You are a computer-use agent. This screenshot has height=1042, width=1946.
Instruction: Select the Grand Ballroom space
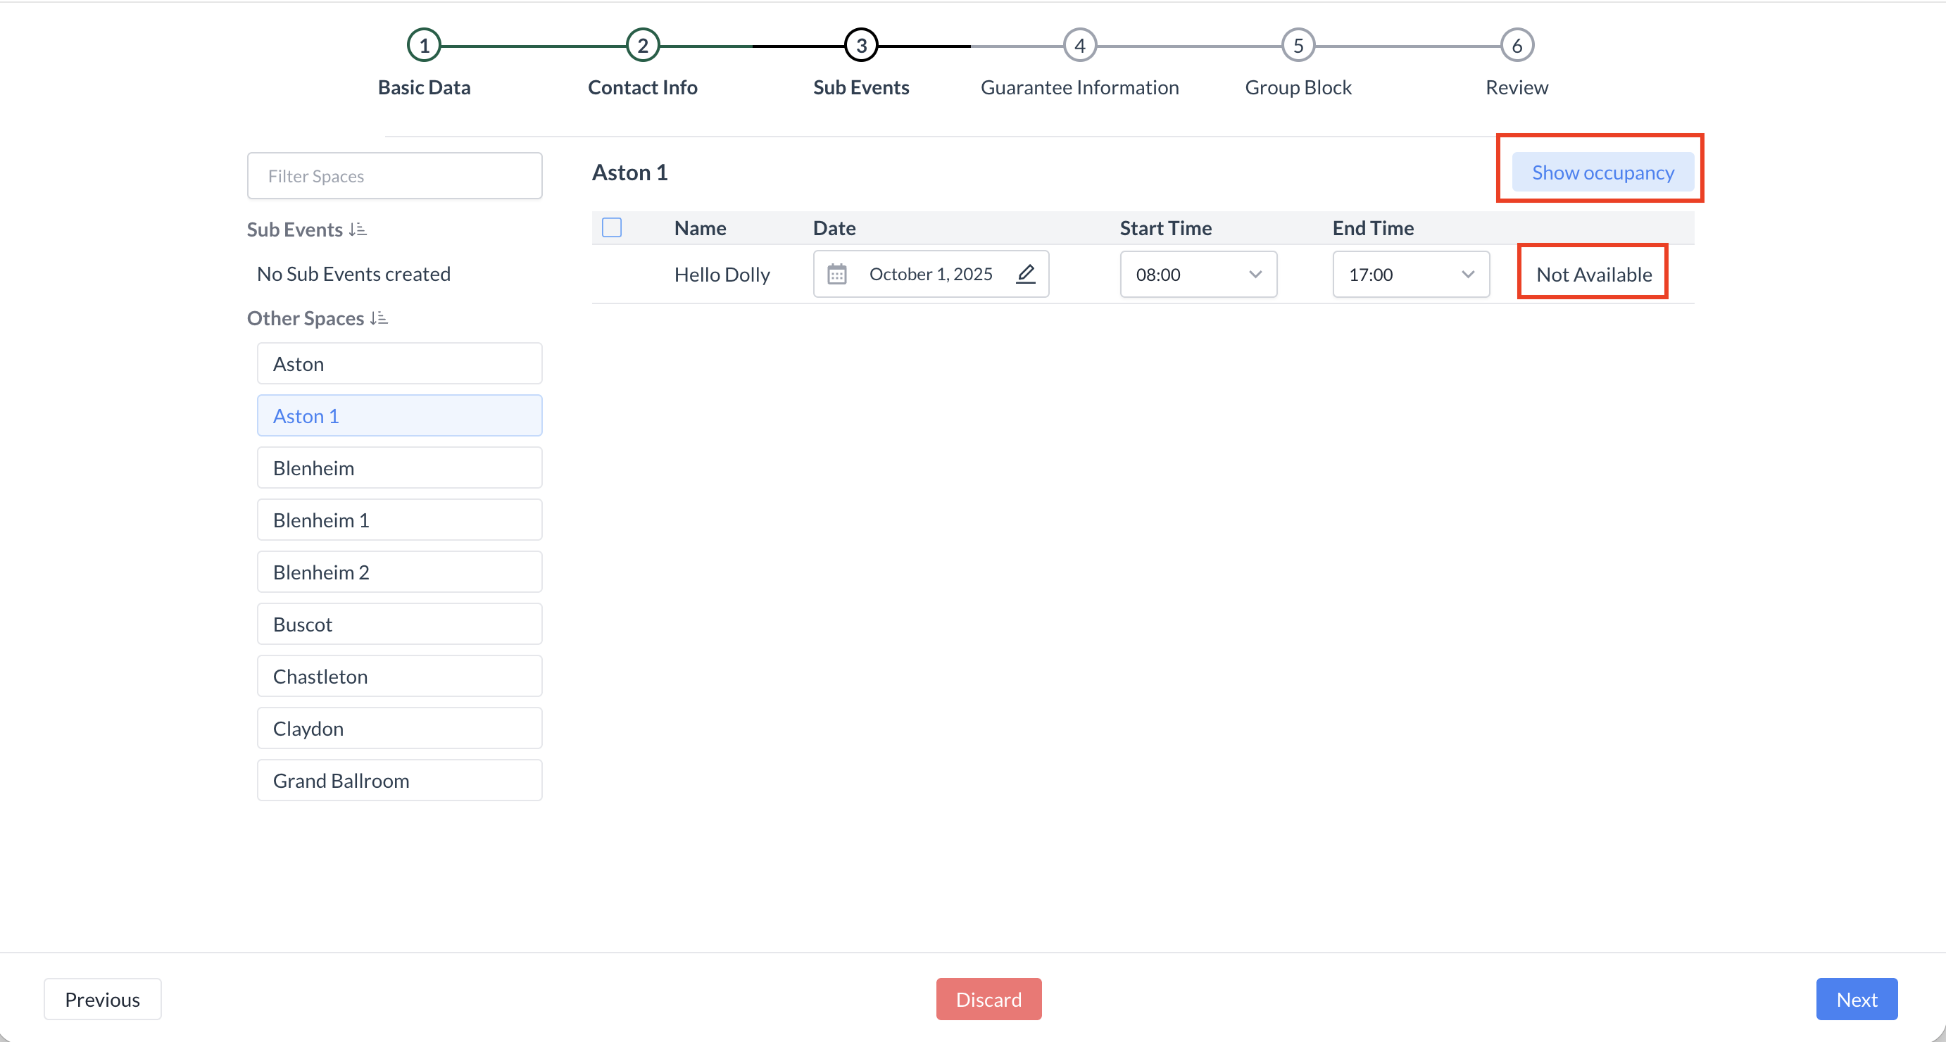(399, 781)
